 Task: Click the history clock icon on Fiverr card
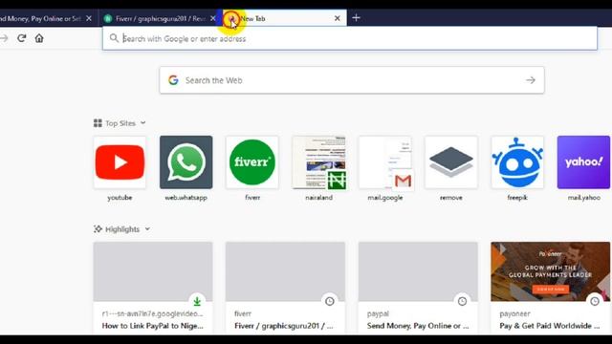pos(330,301)
